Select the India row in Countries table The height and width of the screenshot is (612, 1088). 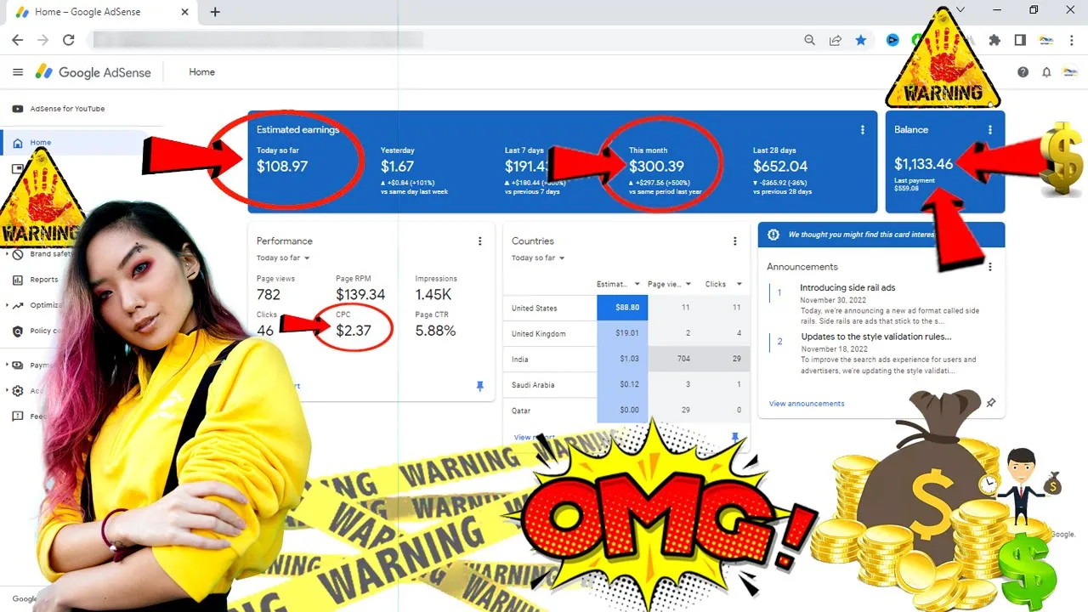coord(626,359)
